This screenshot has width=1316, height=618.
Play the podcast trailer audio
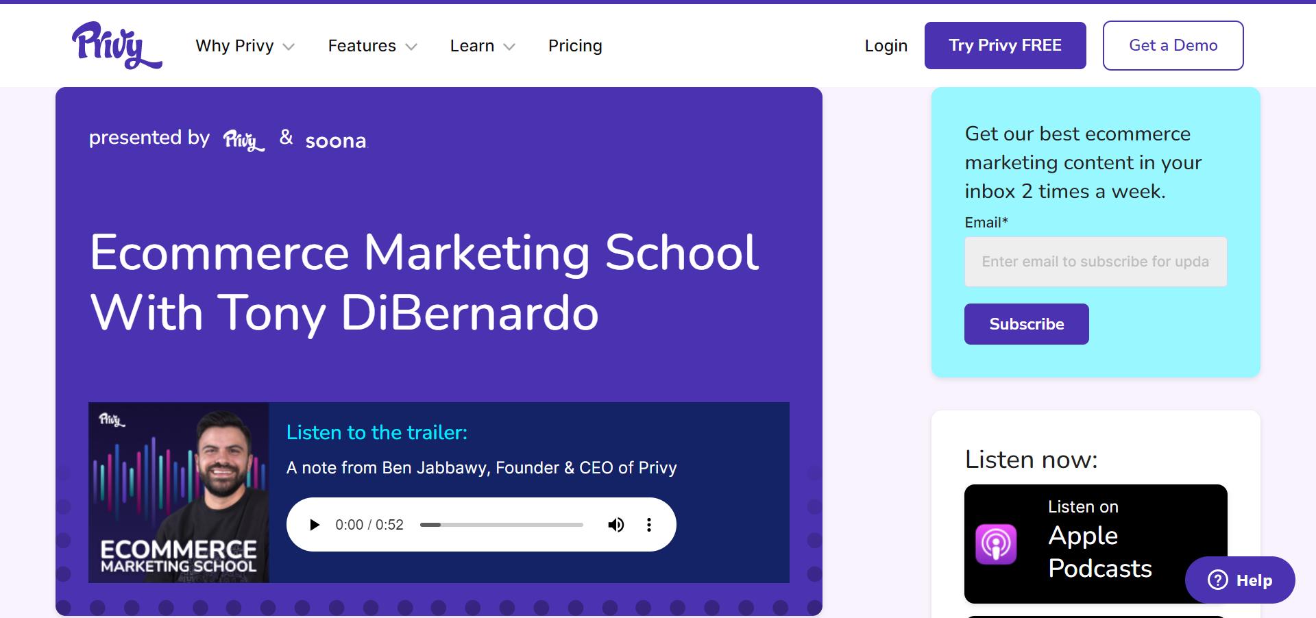[315, 525]
